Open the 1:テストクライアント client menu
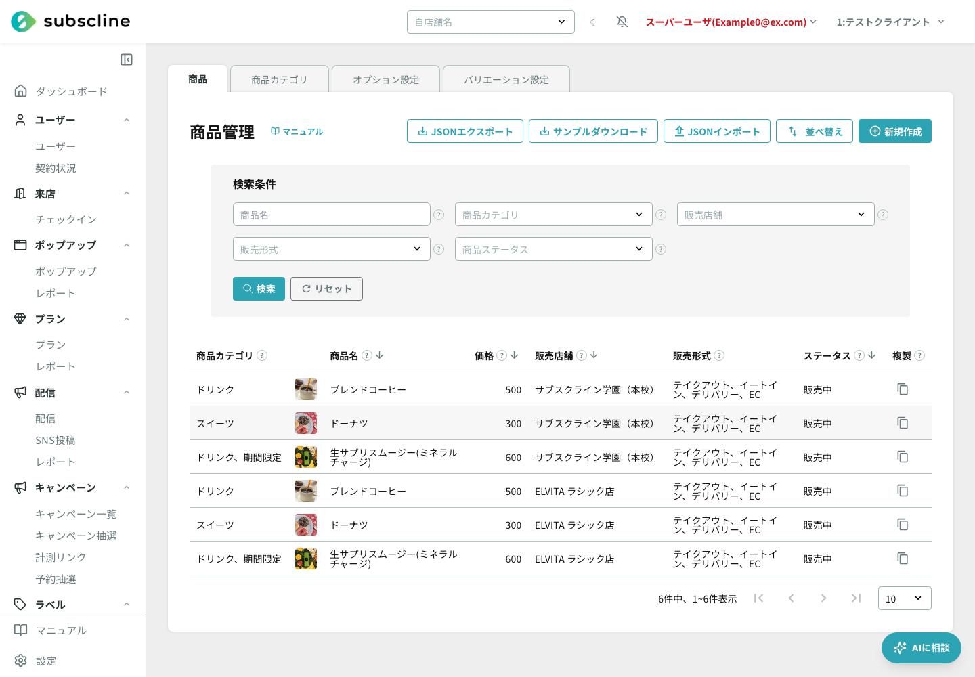Screen dimensions: 975x677 click(890, 22)
